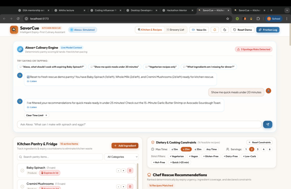
Task: Increase Cremini Mushrooms quantity plus button
Action: click(x=123, y=186)
